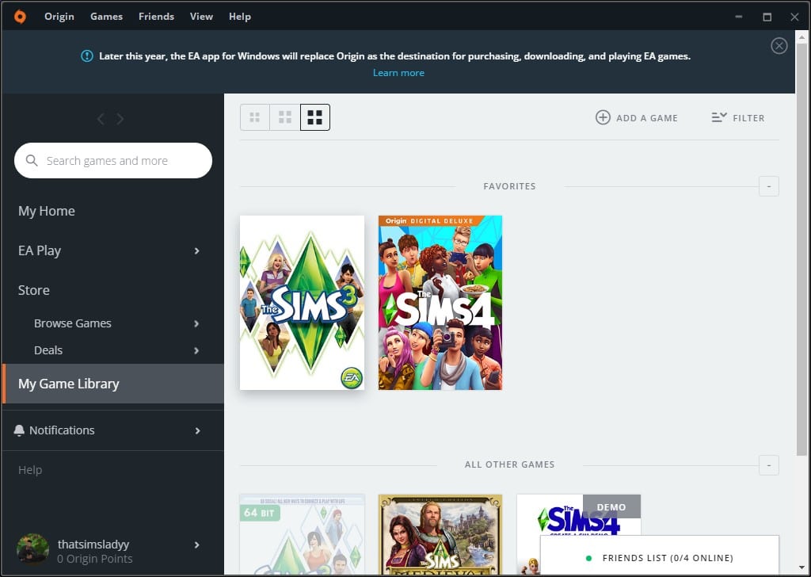Click the green online status dot
This screenshot has height=577, width=811.
point(588,558)
